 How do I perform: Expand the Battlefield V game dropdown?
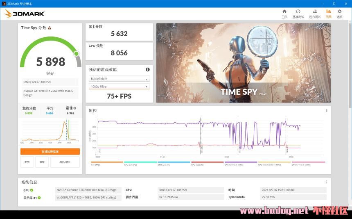coord(119,79)
